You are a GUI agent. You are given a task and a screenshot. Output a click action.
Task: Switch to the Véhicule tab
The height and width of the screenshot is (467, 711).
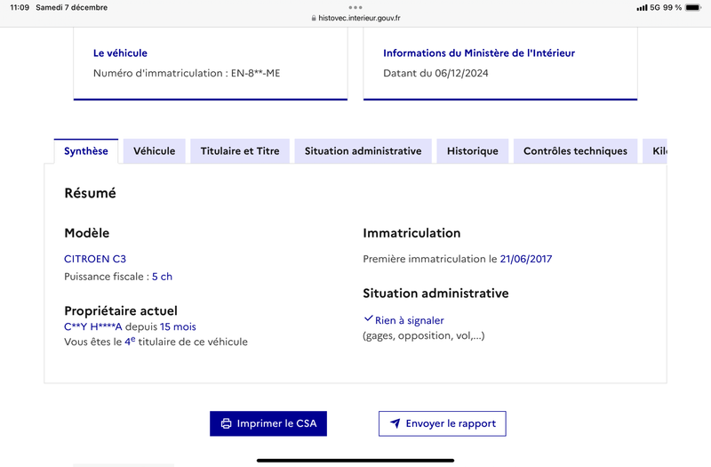pyautogui.click(x=154, y=151)
